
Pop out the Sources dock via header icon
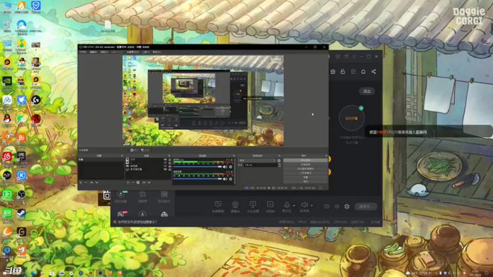click(169, 156)
